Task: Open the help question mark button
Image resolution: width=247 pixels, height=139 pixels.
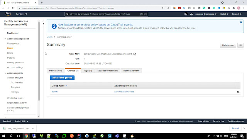Action: pos(240,45)
